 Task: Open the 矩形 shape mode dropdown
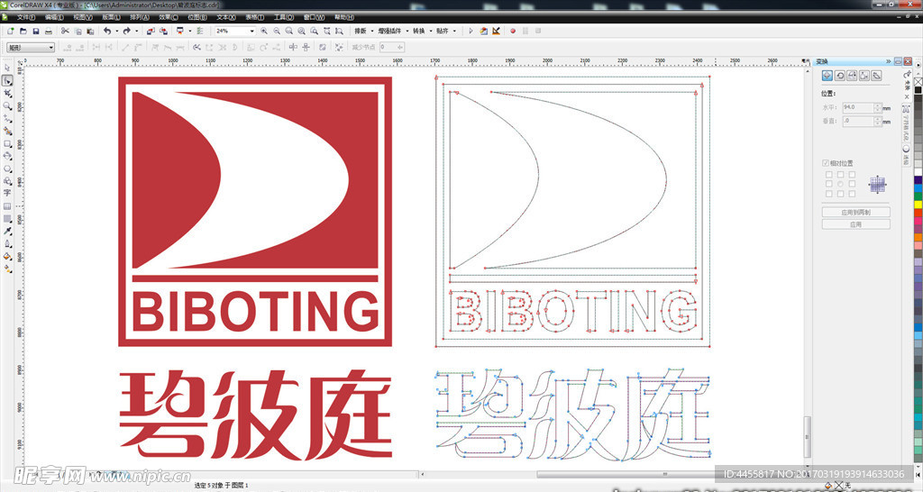50,47
